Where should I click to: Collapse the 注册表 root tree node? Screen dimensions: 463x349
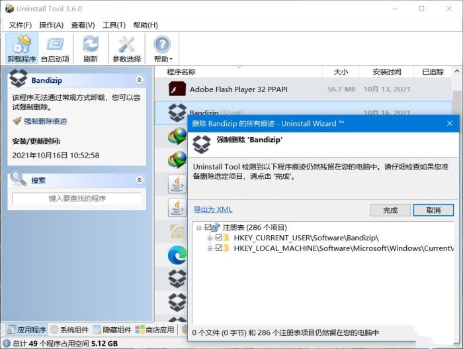(198, 227)
